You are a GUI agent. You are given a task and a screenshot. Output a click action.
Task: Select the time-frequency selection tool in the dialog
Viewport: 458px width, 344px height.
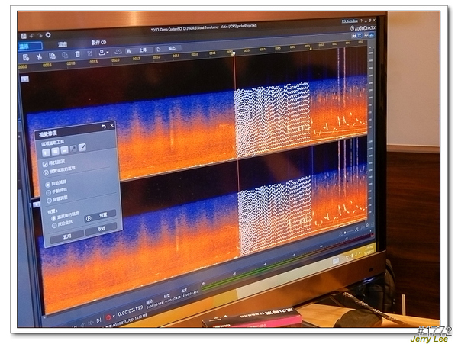[x=55, y=151]
